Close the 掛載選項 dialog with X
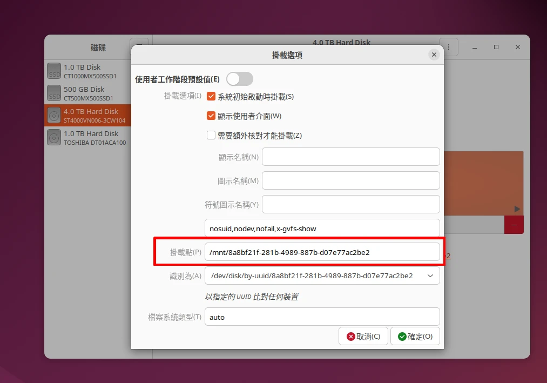Viewport: 547px width, 383px height. (x=434, y=55)
